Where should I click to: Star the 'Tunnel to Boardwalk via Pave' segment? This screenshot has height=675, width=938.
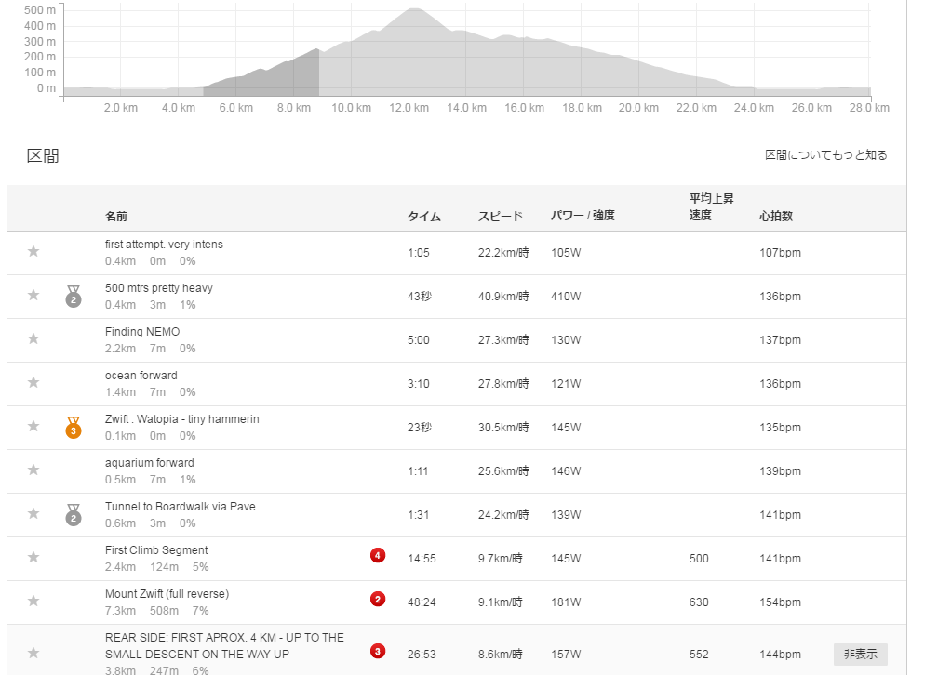(33, 513)
